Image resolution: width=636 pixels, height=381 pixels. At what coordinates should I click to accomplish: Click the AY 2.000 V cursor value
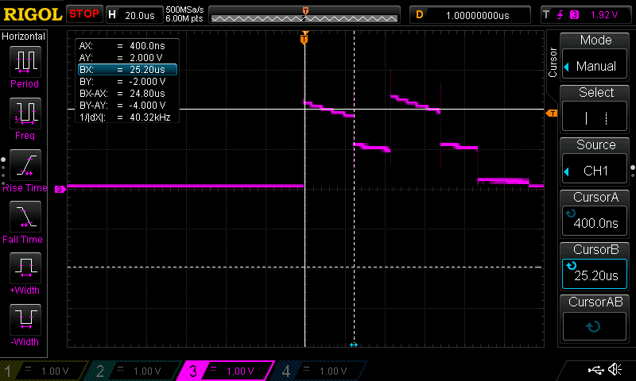pyautogui.click(x=146, y=57)
